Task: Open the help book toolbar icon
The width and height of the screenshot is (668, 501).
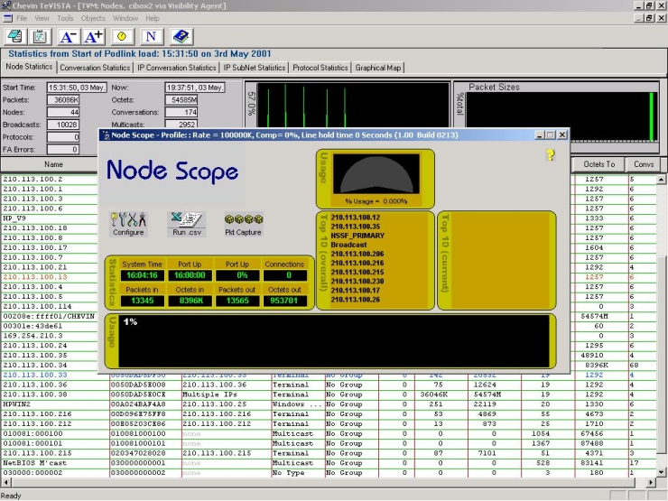Action: click(x=181, y=37)
